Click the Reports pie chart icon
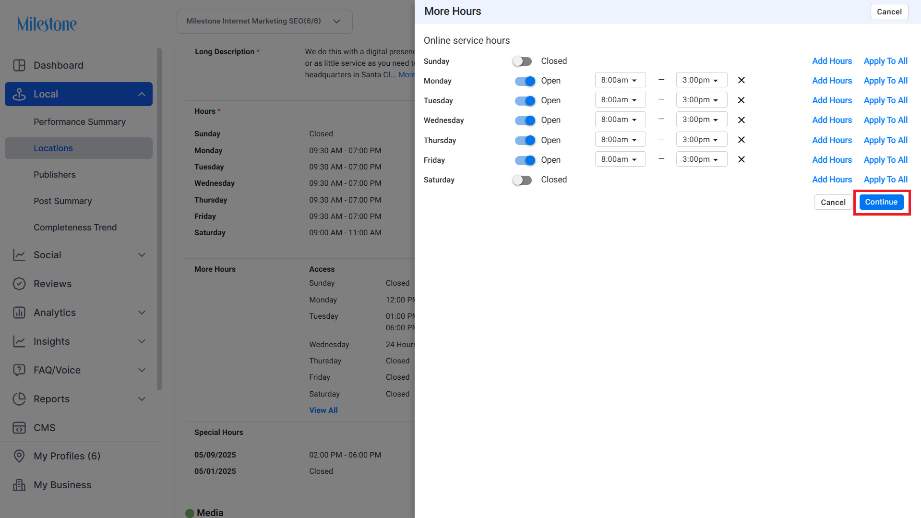This screenshot has height=518, width=921. (x=19, y=399)
